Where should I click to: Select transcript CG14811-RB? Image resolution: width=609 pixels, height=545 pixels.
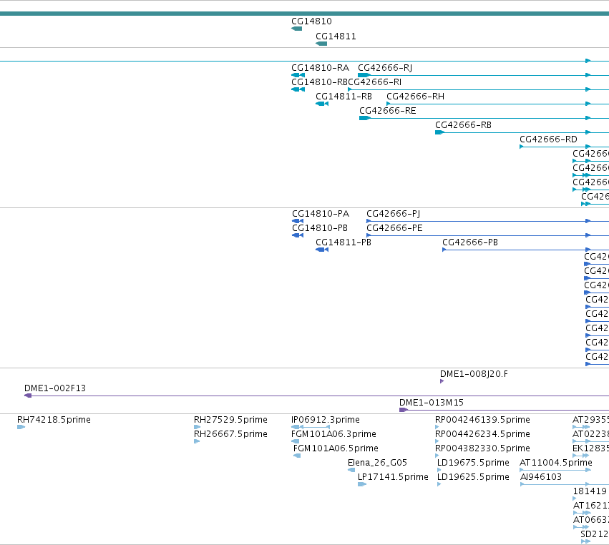[344, 97]
